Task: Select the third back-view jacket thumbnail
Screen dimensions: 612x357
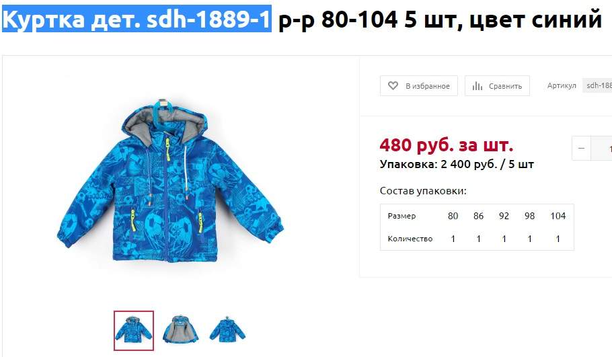Action: pyautogui.click(x=227, y=330)
